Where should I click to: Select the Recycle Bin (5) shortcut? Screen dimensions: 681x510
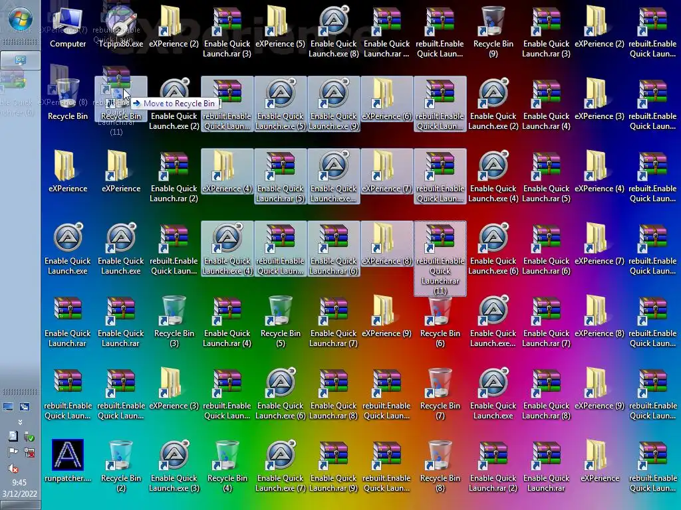281,321
